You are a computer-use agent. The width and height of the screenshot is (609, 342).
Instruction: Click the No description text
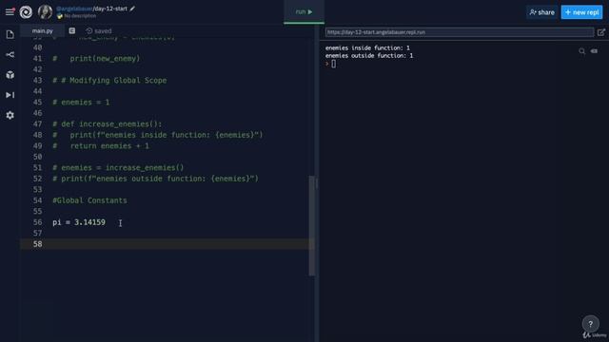[x=80, y=16]
